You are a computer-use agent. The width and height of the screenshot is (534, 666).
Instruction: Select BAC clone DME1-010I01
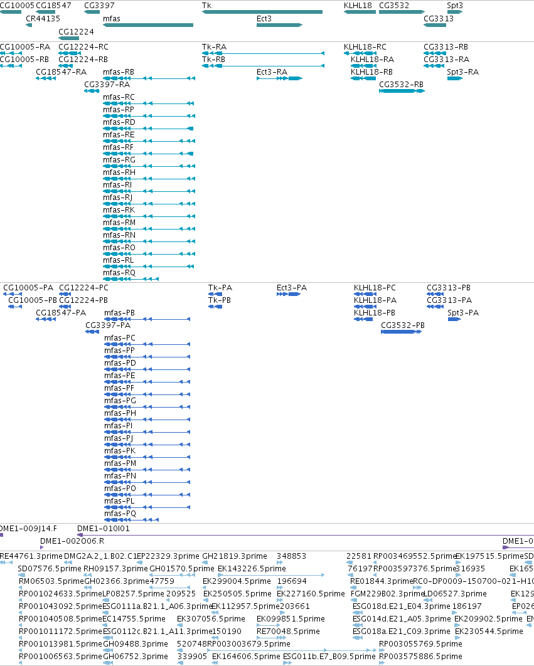click(x=104, y=529)
